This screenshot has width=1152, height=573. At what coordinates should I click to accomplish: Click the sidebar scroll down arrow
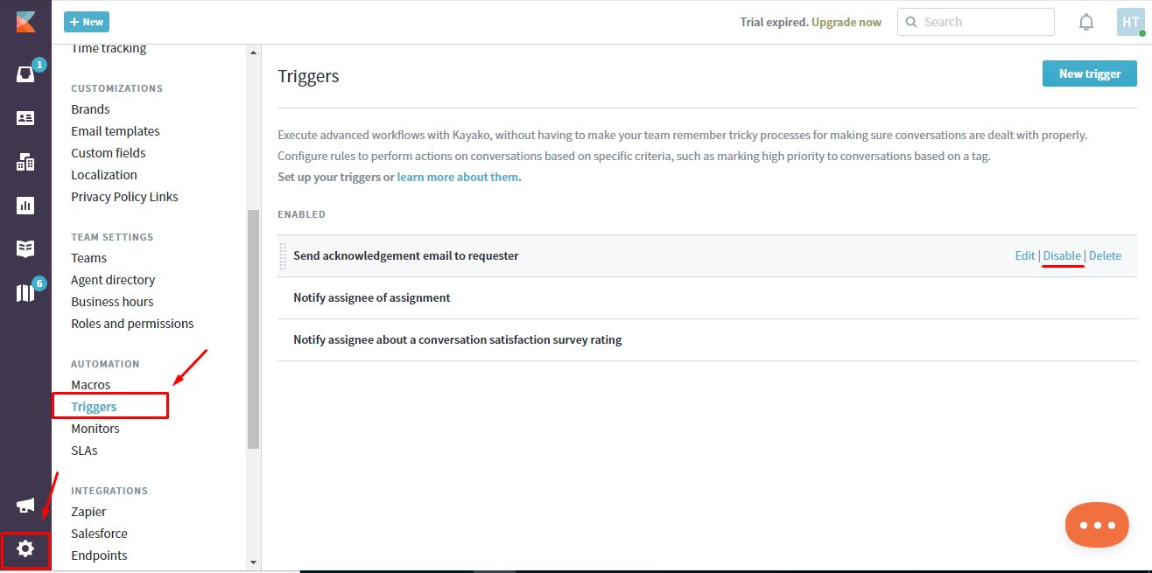[x=254, y=562]
